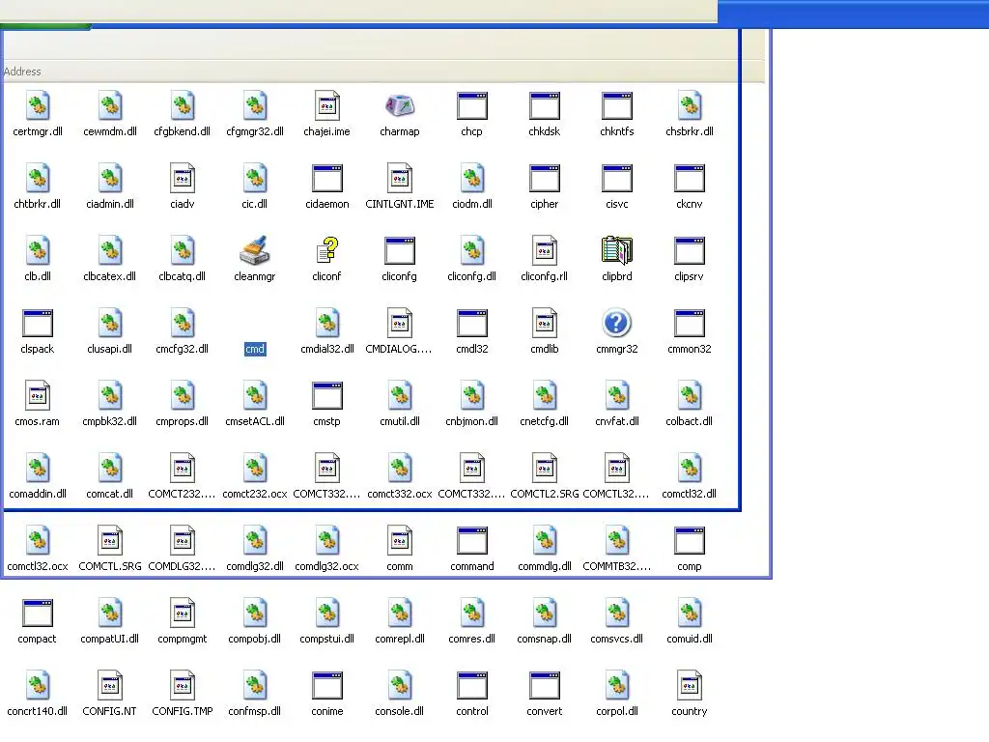Click the file name ciodm.dll
This screenshot has height=742, width=989.
[471, 204]
